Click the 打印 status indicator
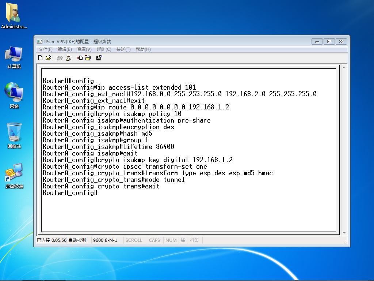374x281 pixels. pos(194,240)
